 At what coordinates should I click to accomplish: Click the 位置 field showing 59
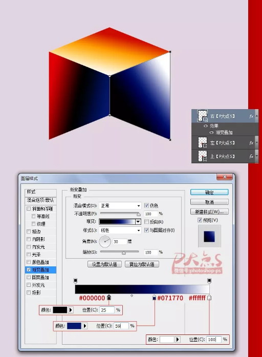pos(121,326)
